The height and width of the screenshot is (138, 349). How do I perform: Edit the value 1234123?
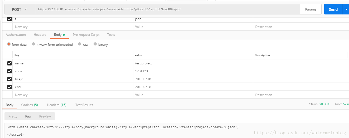pos(193,71)
